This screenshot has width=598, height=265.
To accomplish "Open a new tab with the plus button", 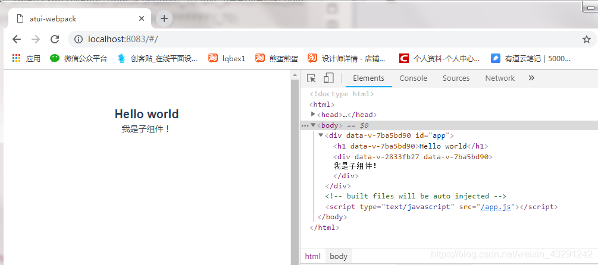I will tap(164, 18).
